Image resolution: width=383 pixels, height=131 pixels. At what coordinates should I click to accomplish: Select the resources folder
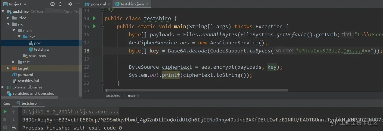pyautogui.click(x=34, y=56)
